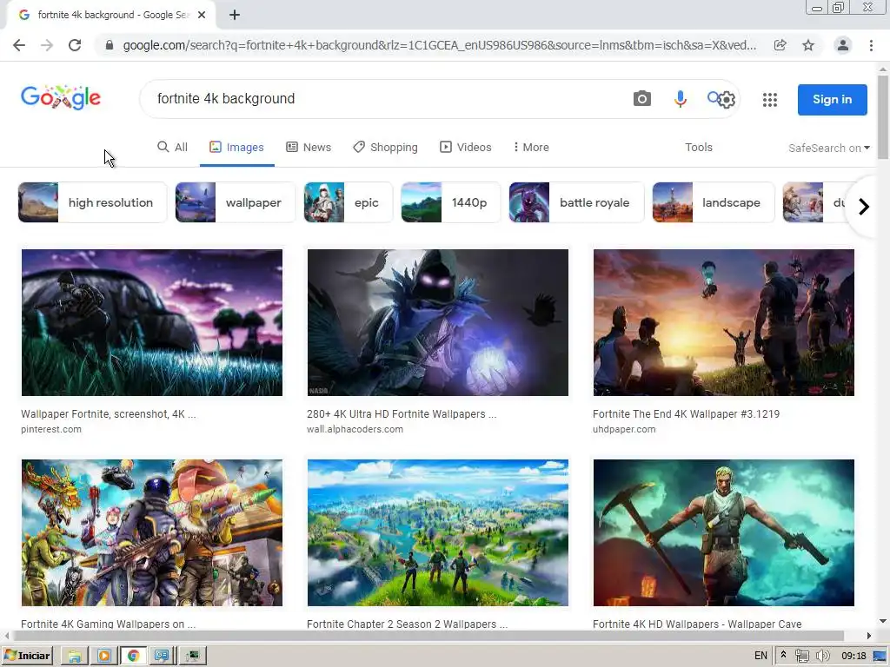Click the network tray icon
This screenshot has width=890, height=667.
tap(802, 656)
